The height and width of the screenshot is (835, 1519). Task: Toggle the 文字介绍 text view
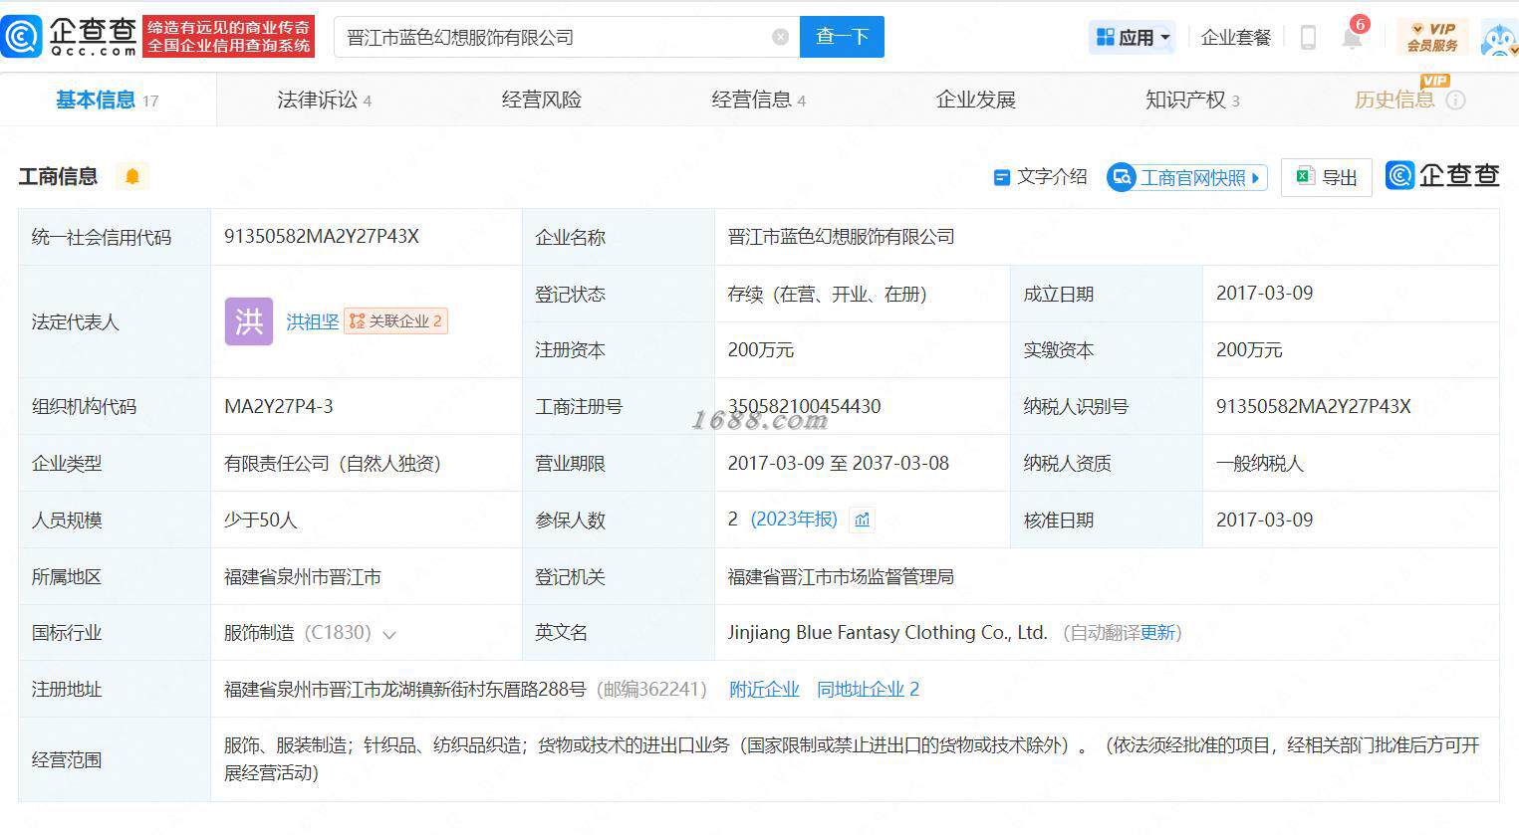(1040, 177)
